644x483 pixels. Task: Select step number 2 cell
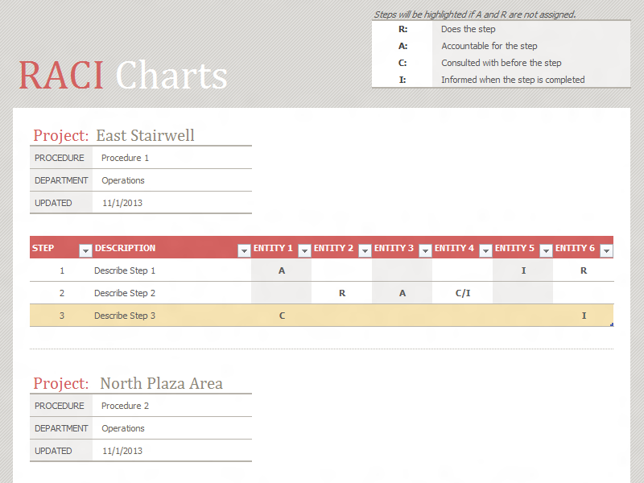click(x=62, y=293)
